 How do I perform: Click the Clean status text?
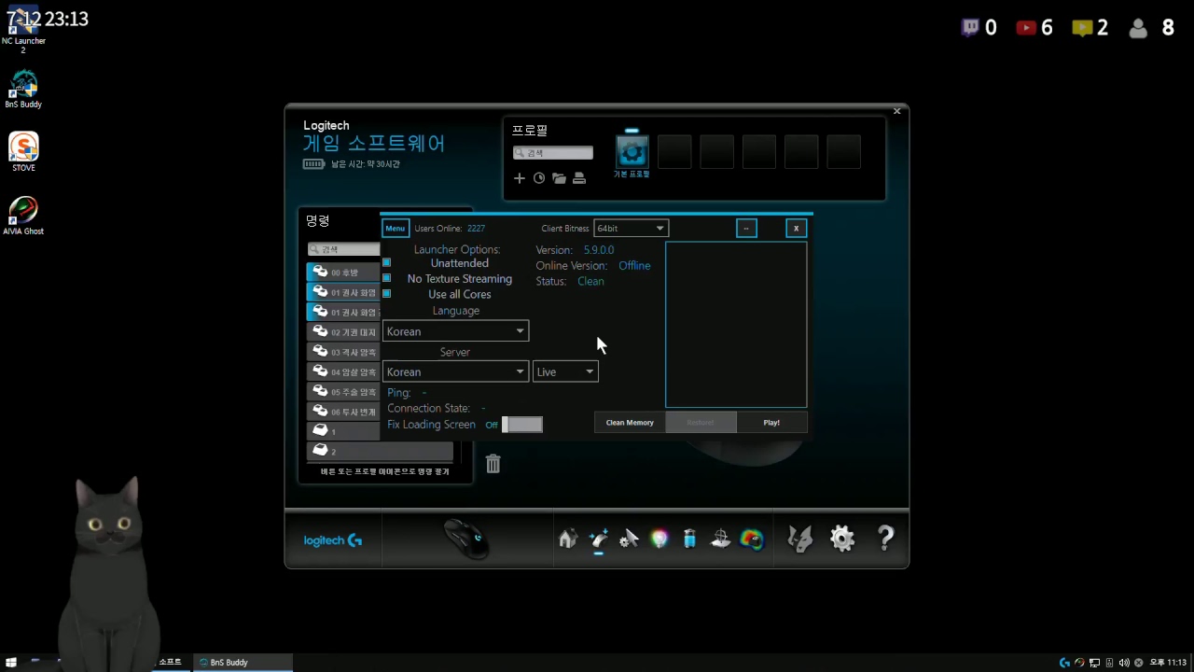pyautogui.click(x=590, y=281)
